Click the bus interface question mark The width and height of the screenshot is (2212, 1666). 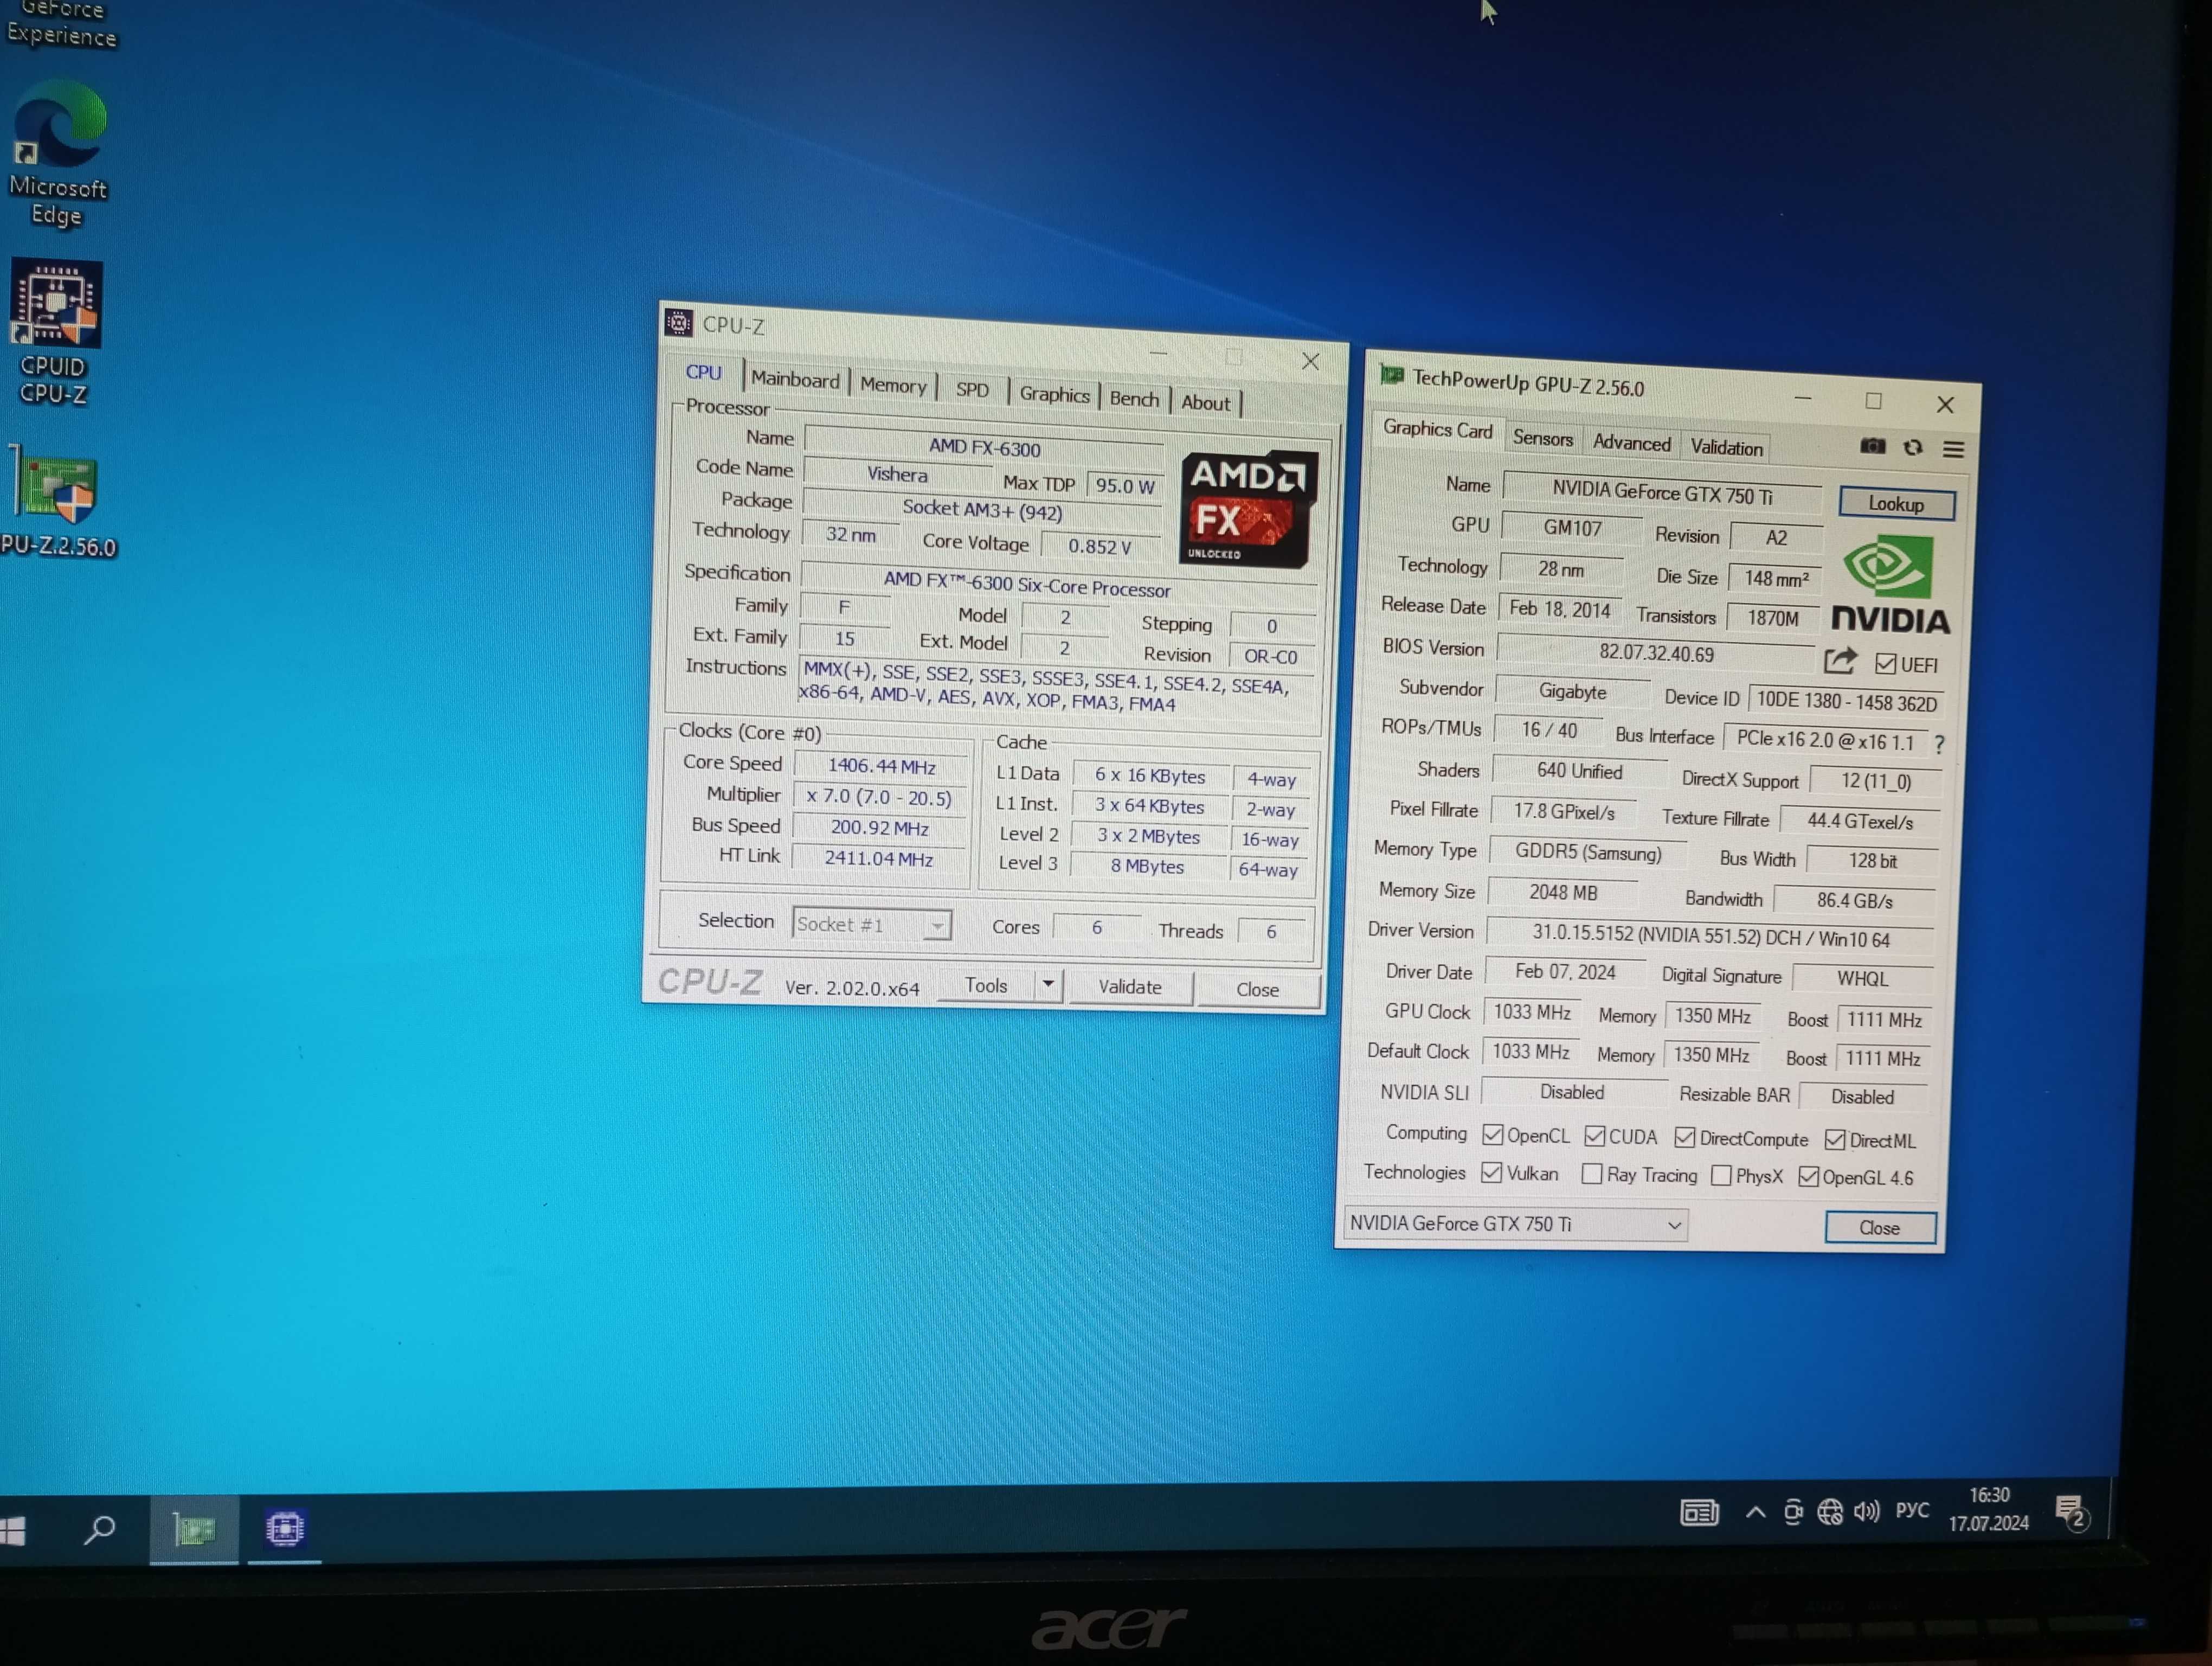tap(1939, 744)
